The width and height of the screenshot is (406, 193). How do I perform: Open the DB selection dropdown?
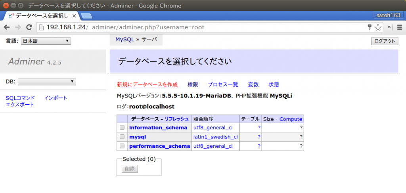click(47, 82)
